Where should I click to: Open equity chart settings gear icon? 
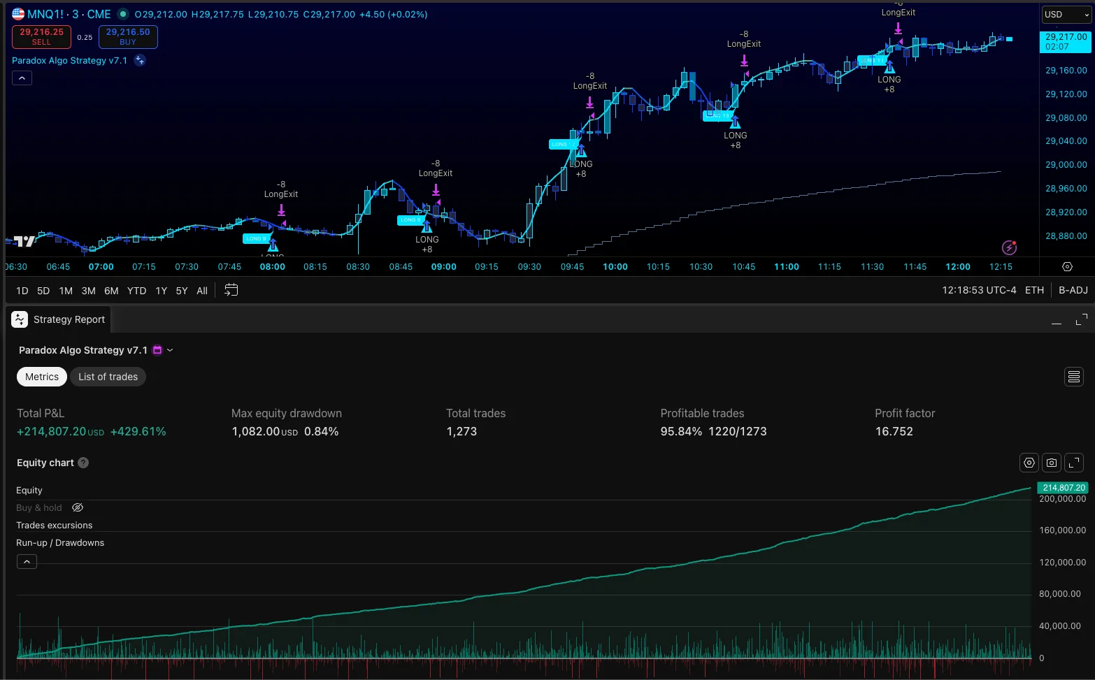(x=1029, y=463)
